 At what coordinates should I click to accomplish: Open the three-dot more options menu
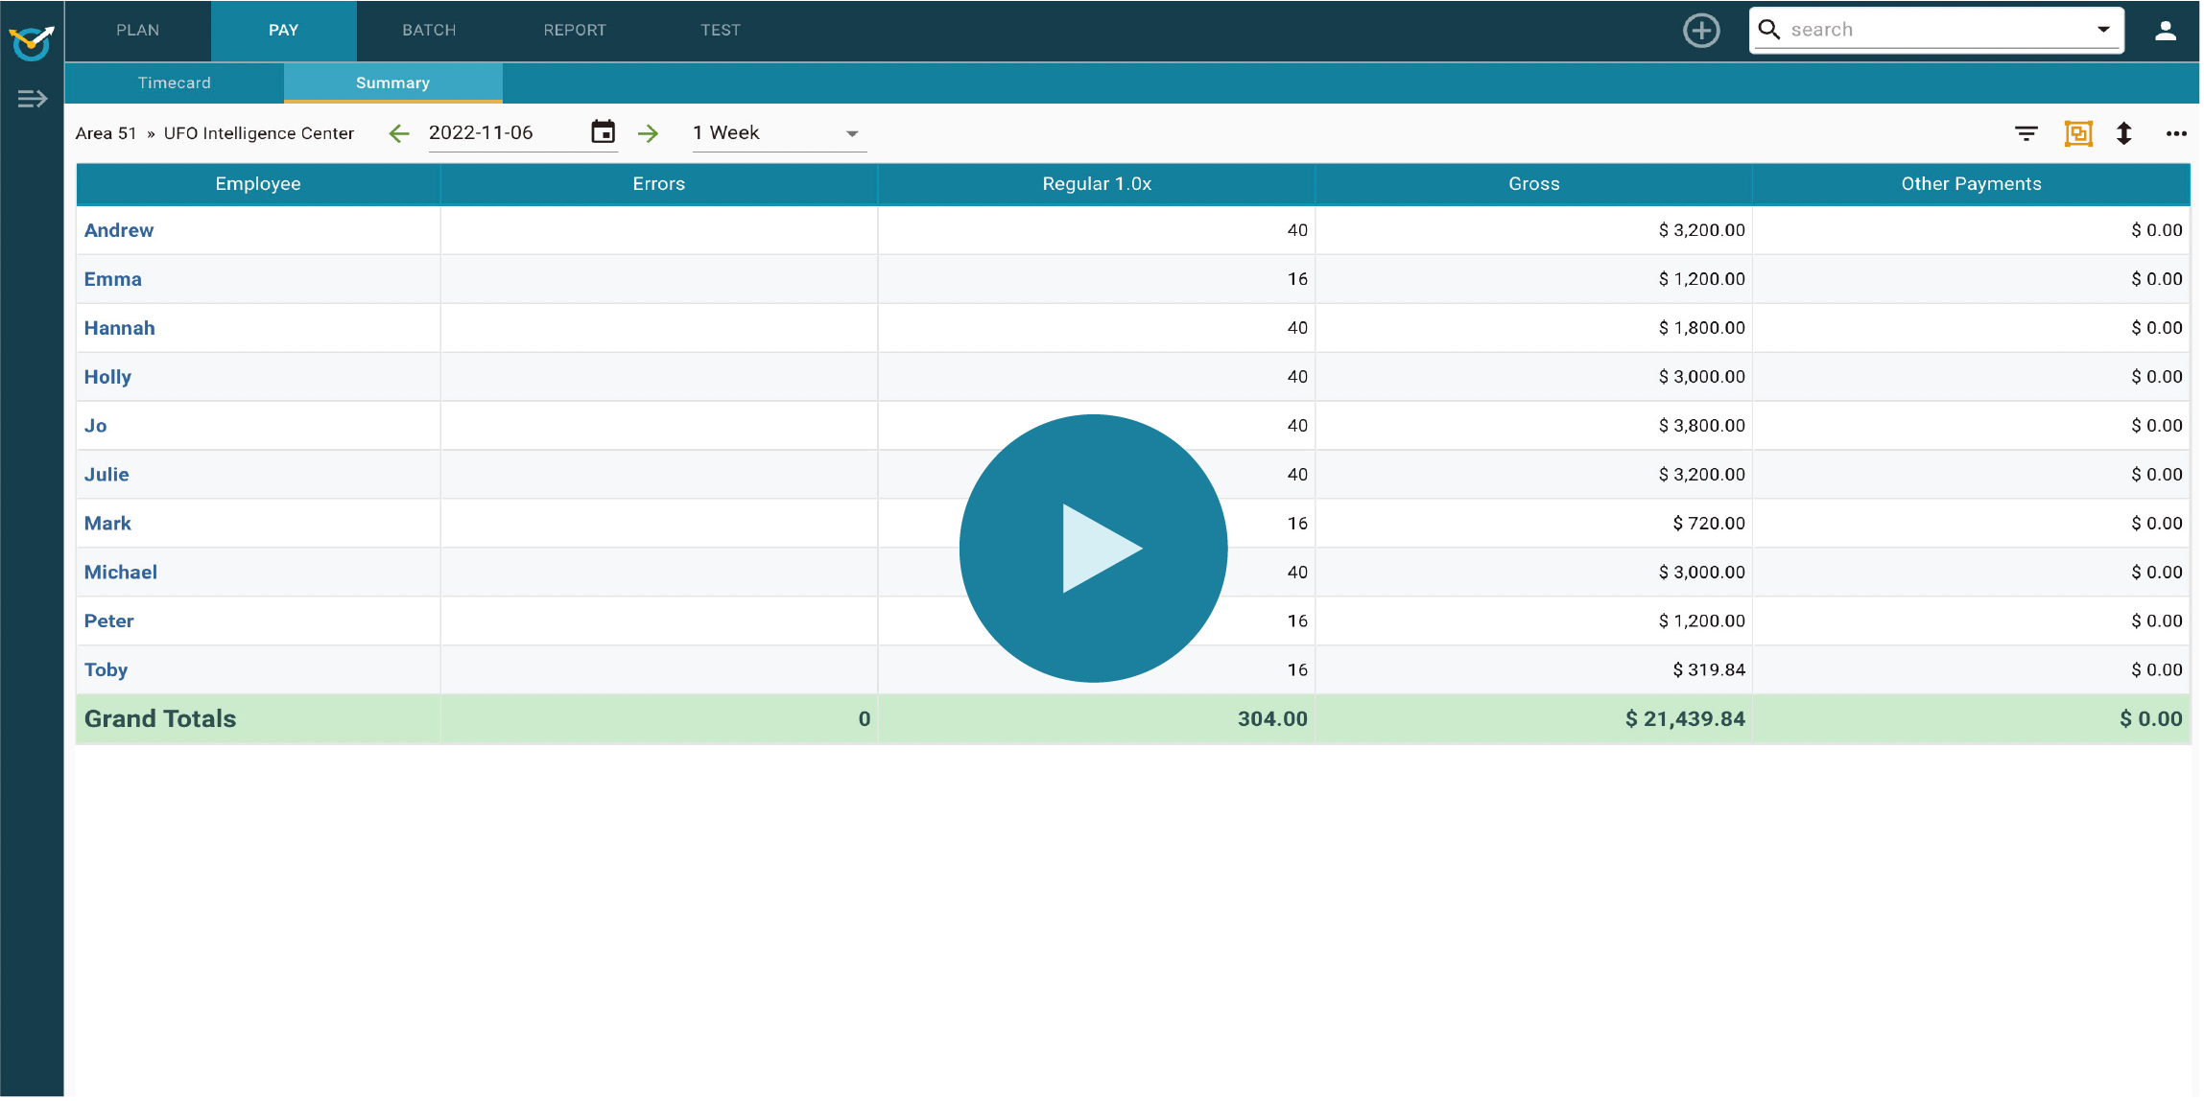pos(2175,133)
